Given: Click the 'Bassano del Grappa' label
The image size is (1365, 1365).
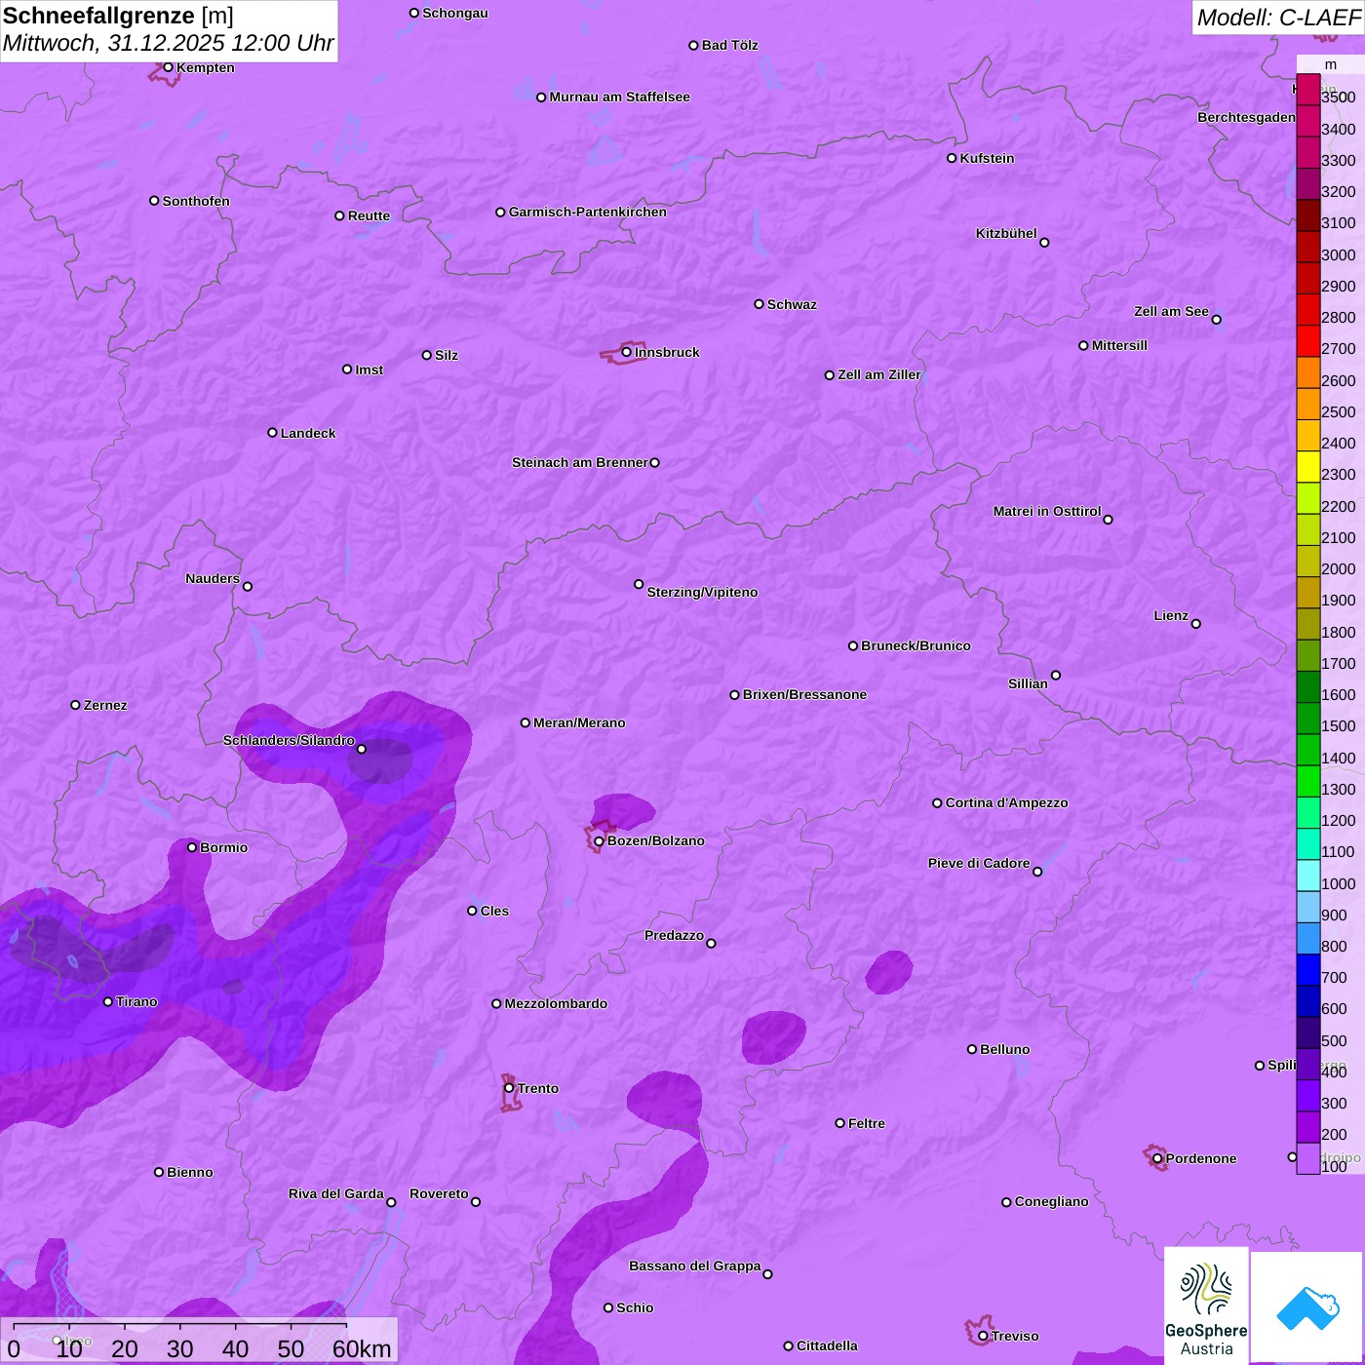Looking at the screenshot, I should [x=695, y=1266].
